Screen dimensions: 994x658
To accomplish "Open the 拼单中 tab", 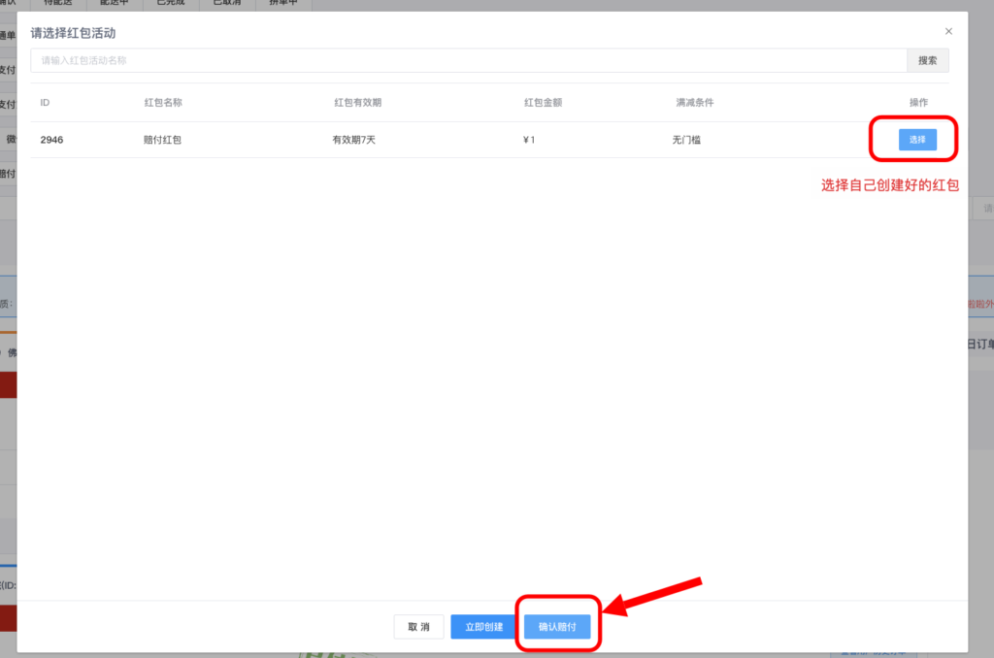I will point(282,3).
